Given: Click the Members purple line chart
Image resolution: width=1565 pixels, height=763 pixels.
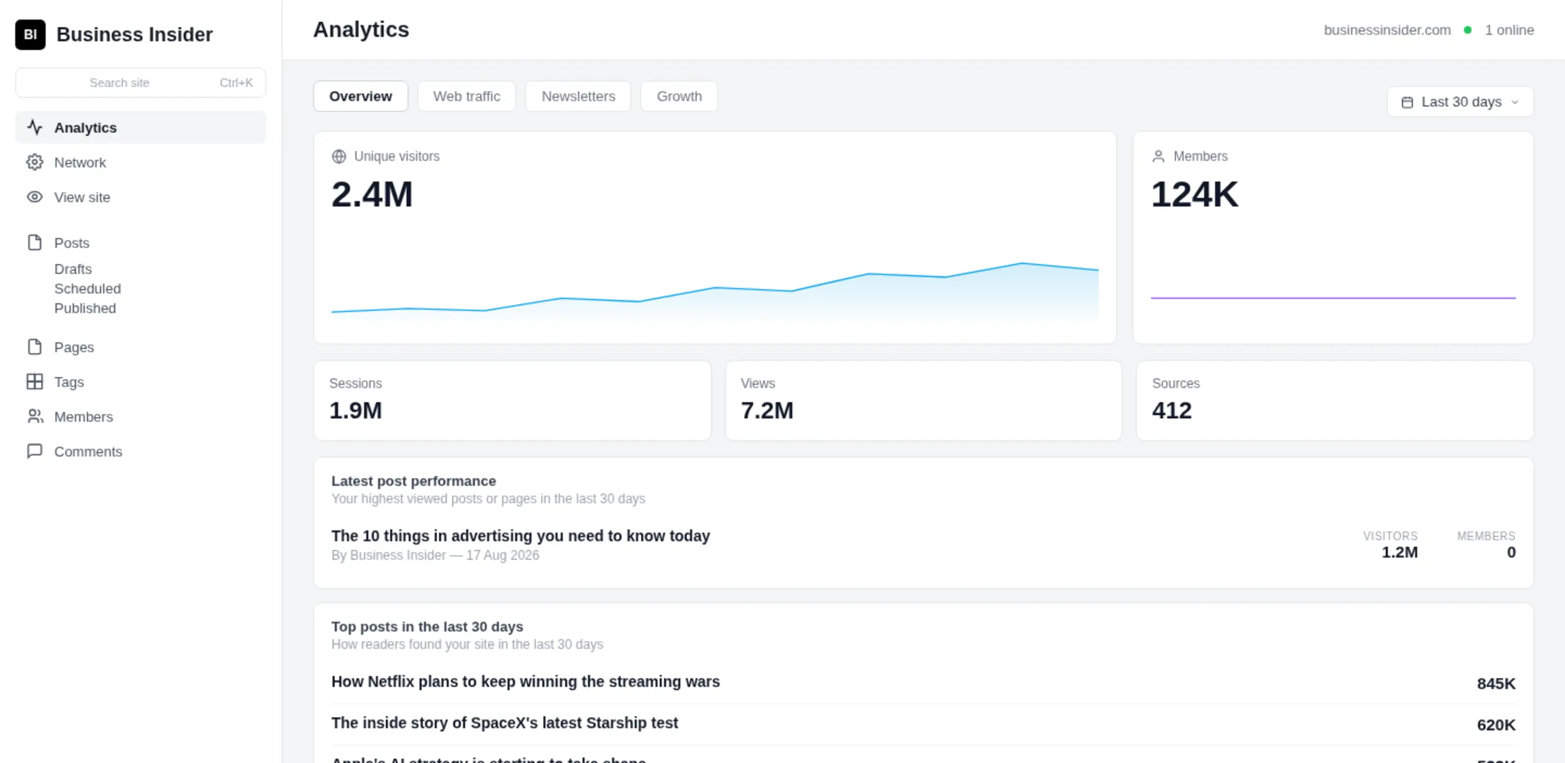Looking at the screenshot, I should pyautogui.click(x=1333, y=298).
